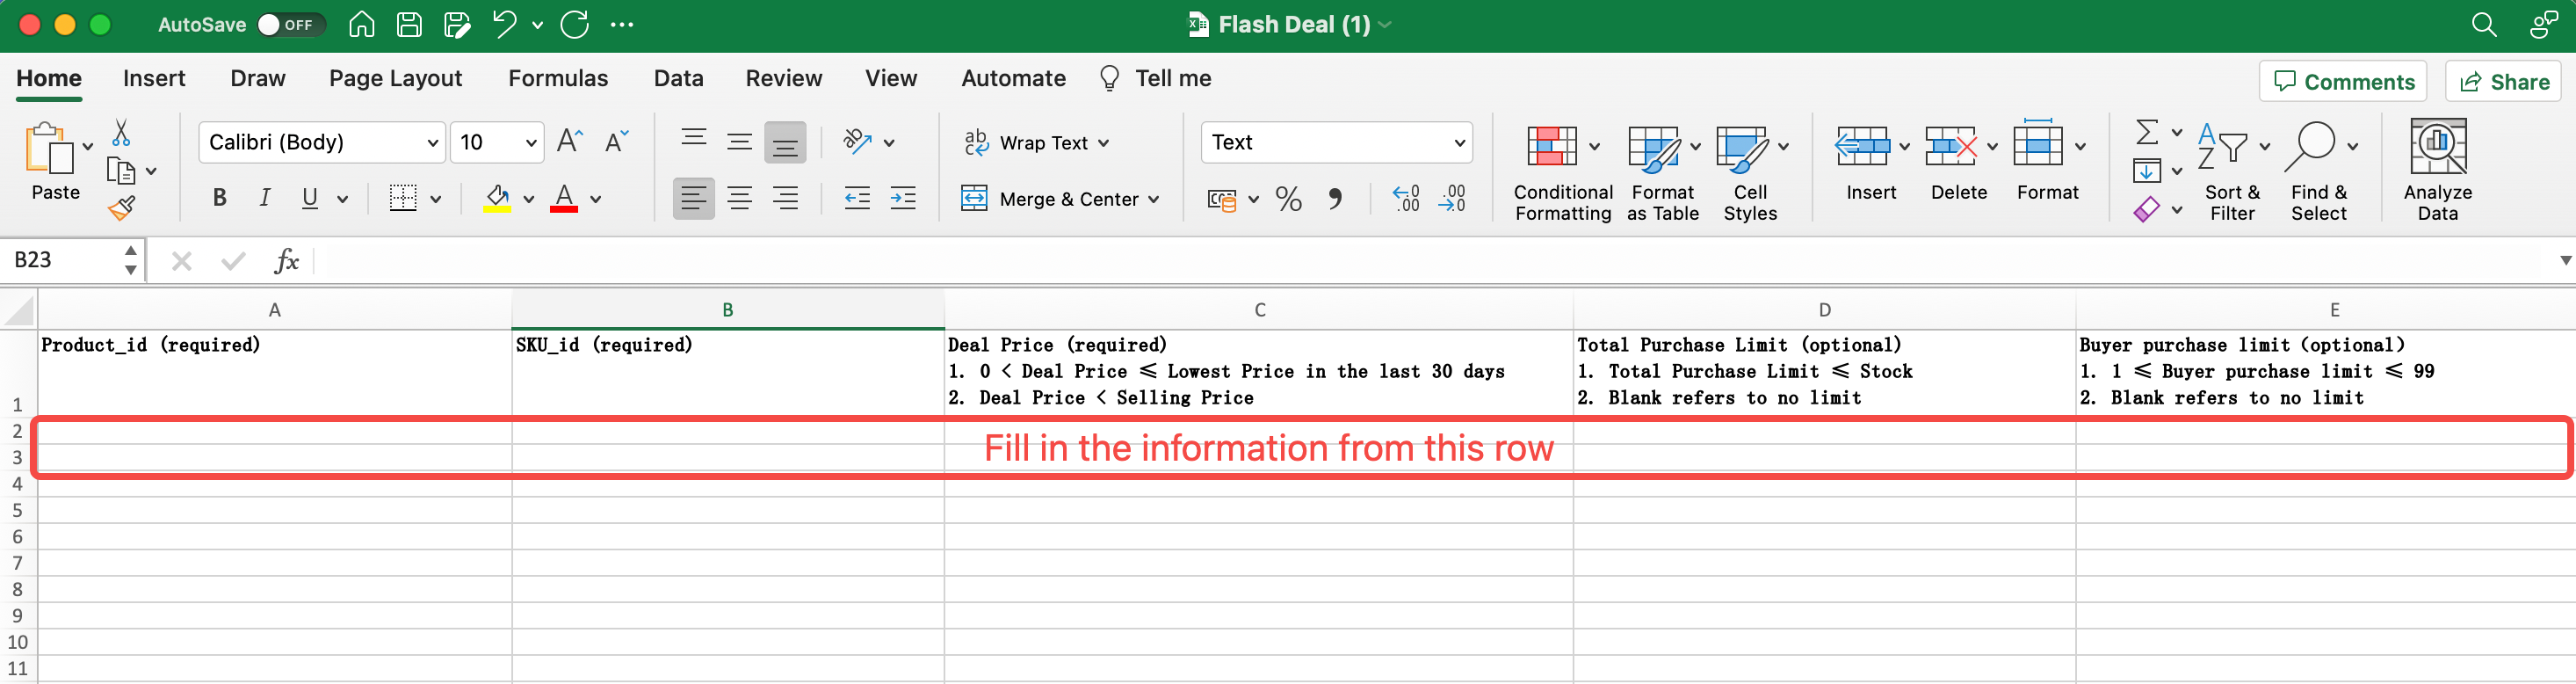Open the font name dropdown

click(432, 143)
